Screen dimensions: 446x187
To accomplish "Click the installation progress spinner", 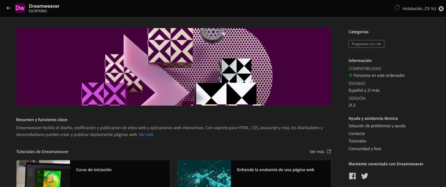I will coord(397,7).
